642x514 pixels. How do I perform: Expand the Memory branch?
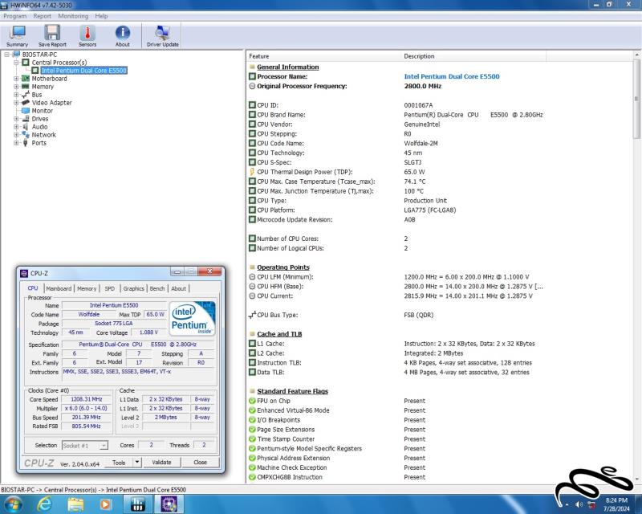16,87
